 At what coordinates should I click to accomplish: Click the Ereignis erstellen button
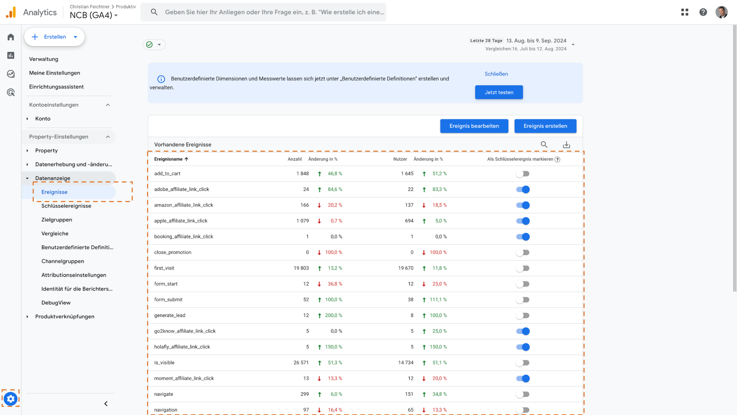pyautogui.click(x=545, y=126)
